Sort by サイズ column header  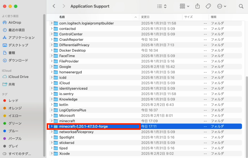click(x=188, y=17)
